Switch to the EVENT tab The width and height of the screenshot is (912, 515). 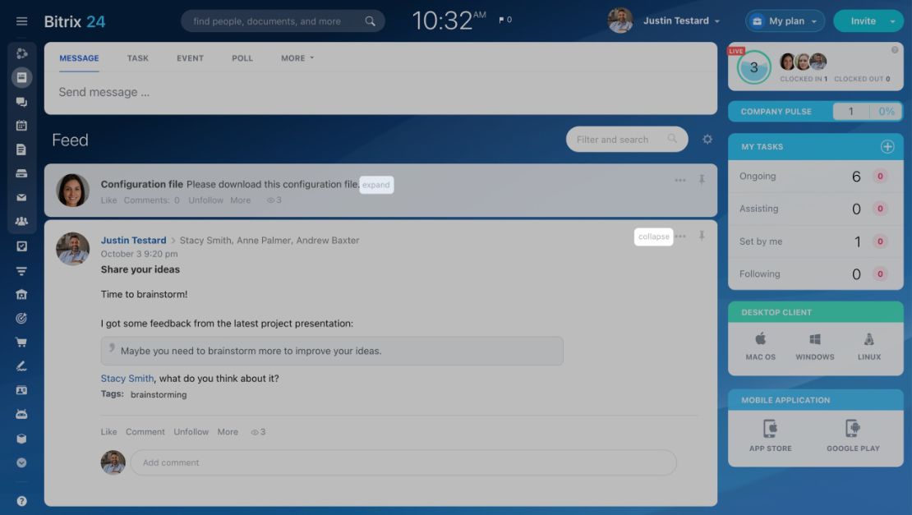(190, 58)
